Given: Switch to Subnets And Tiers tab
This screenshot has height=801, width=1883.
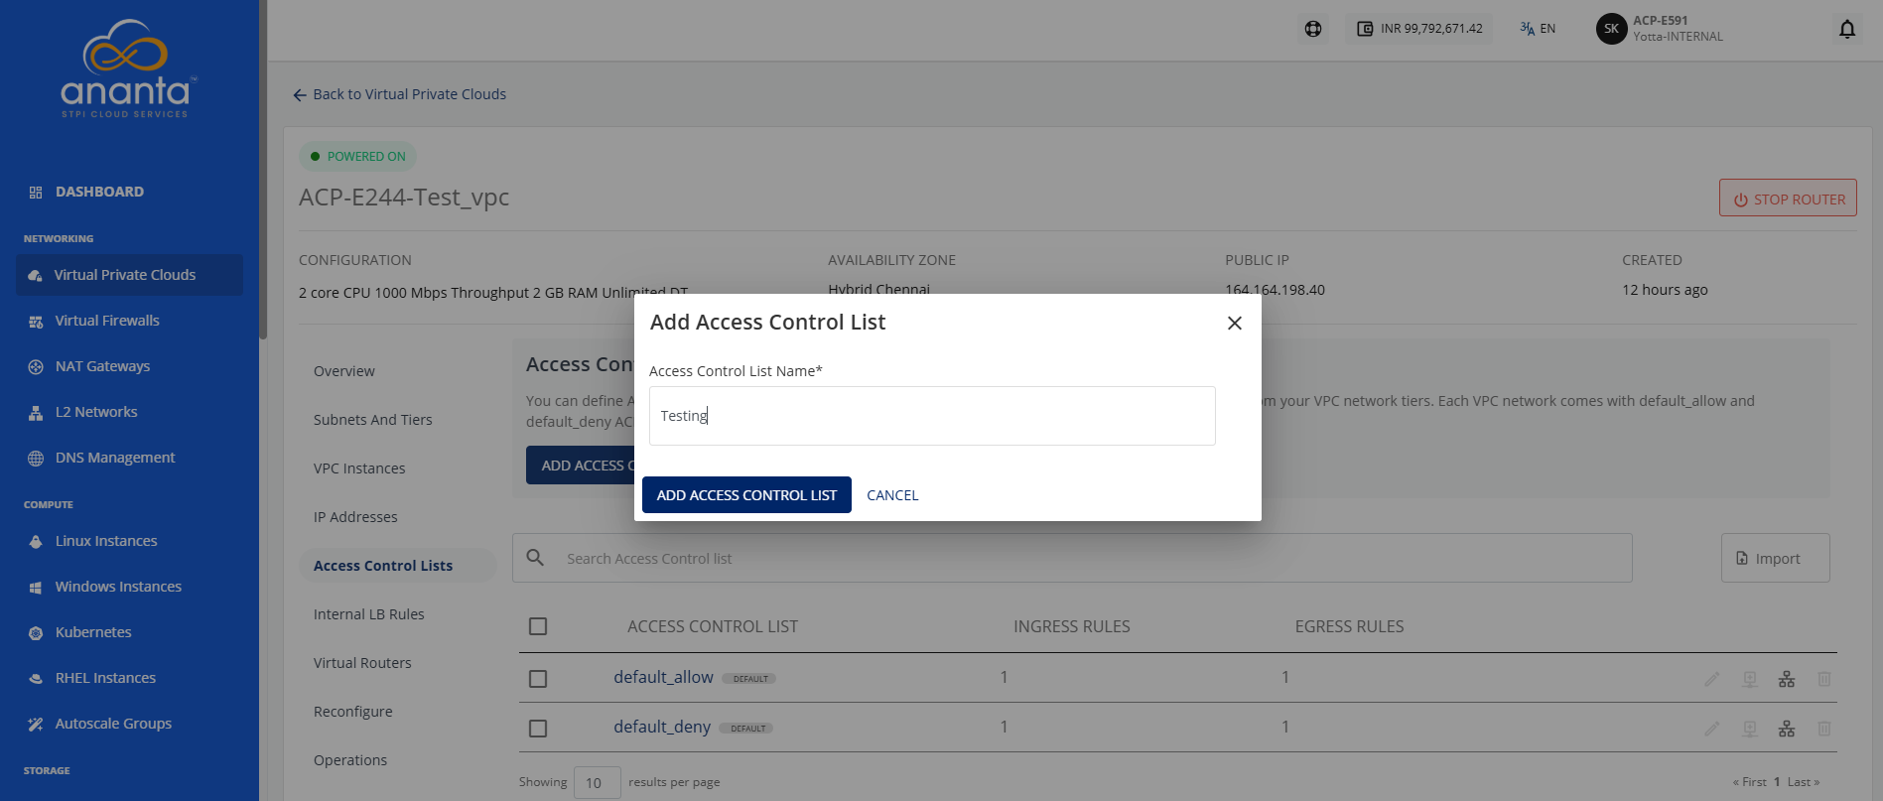Looking at the screenshot, I should point(372,420).
